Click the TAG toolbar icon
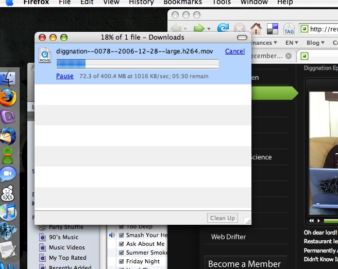The width and height of the screenshot is (338, 269). (289, 29)
